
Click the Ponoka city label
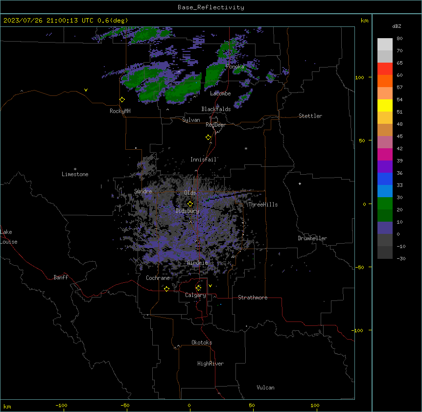[x=235, y=67]
